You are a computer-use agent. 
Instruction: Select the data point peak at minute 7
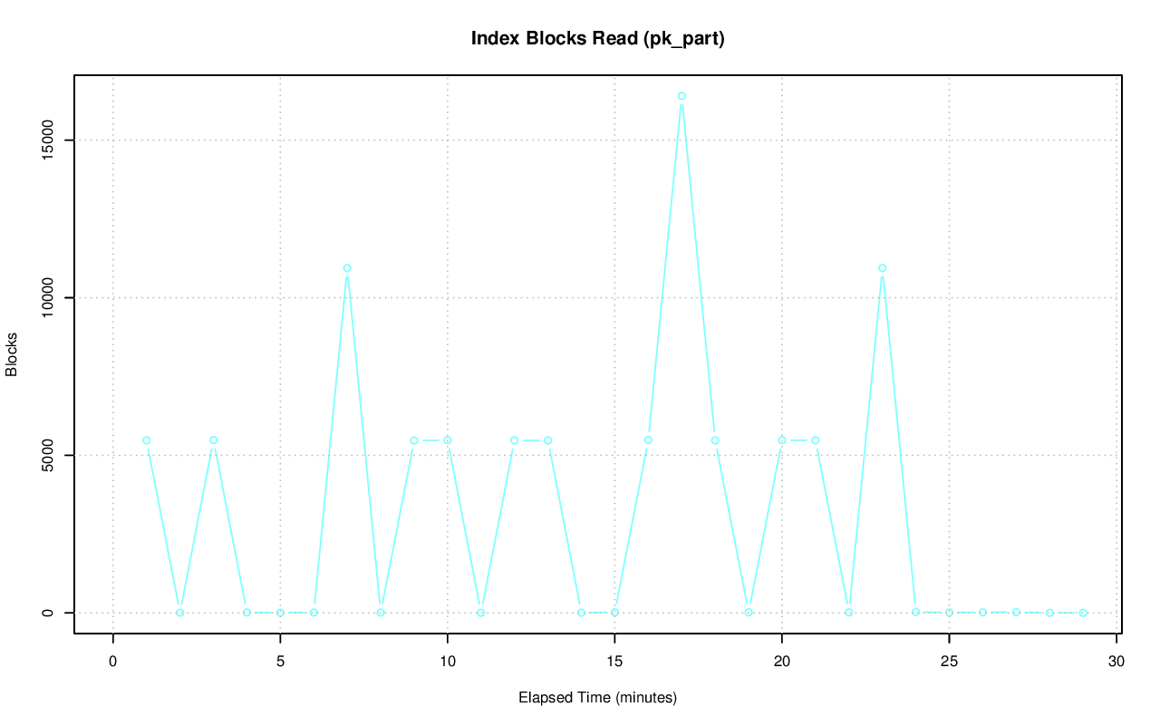pyautogui.click(x=347, y=268)
